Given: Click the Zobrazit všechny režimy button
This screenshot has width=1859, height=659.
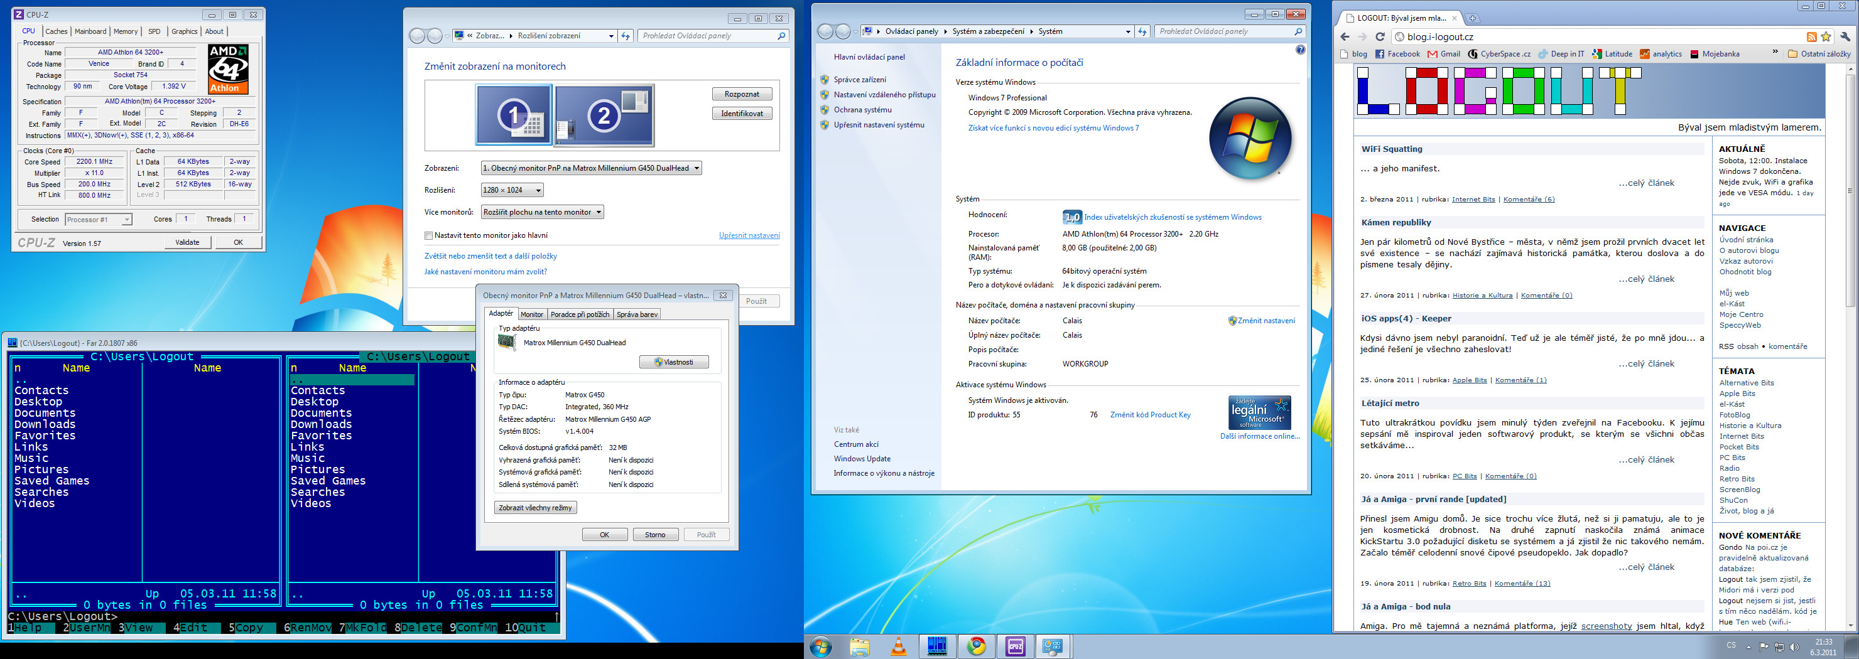Looking at the screenshot, I should click(x=534, y=508).
